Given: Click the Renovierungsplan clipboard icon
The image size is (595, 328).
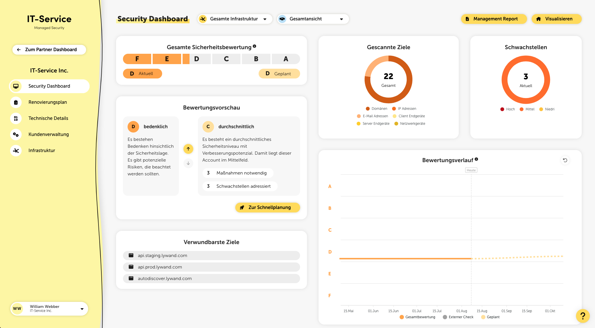Looking at the screenshot, I should 16,102.
